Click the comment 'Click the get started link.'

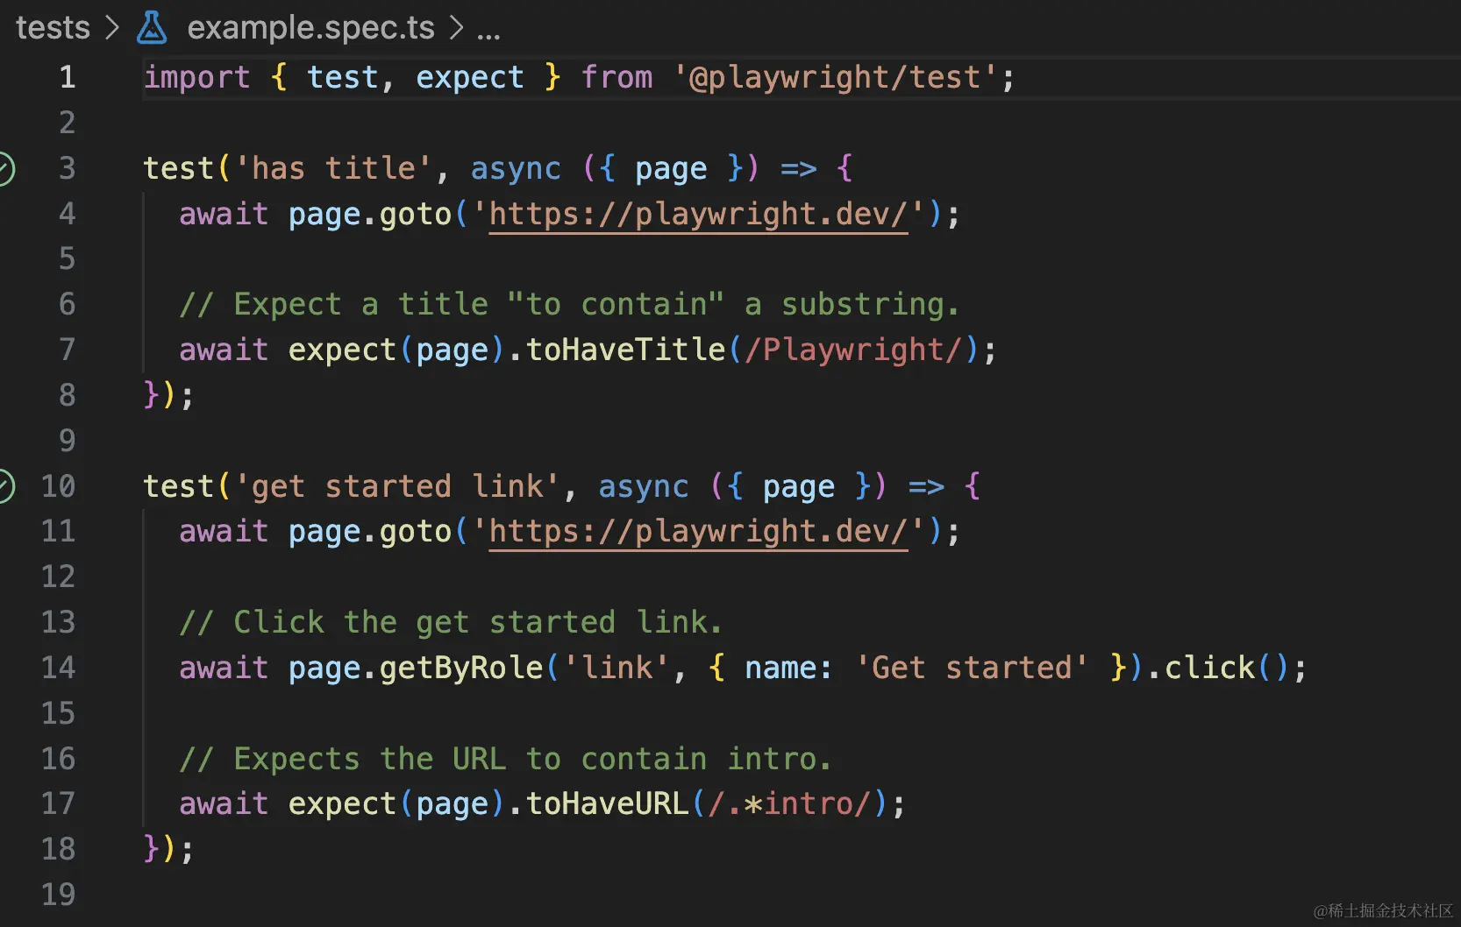pos(451,623)
